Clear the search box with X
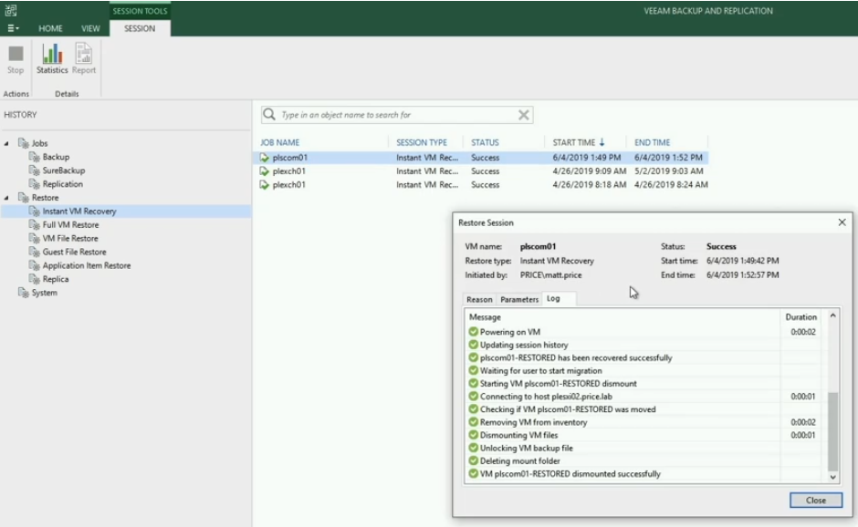 pyautogui.click(x=524, y=115)
